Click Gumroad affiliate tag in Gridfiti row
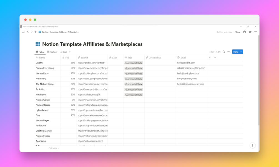The height and width of the screenshot is (167, 279). [x=134, y=63]
